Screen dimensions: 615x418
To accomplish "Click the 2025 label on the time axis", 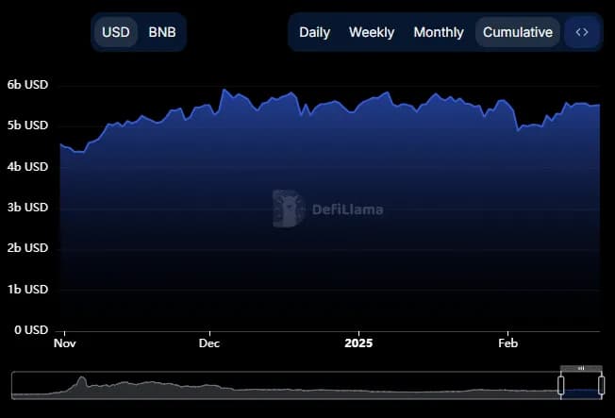I will tap(358, 343).
